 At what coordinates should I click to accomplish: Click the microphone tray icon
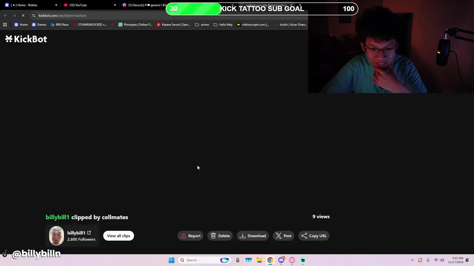(428, 260)
